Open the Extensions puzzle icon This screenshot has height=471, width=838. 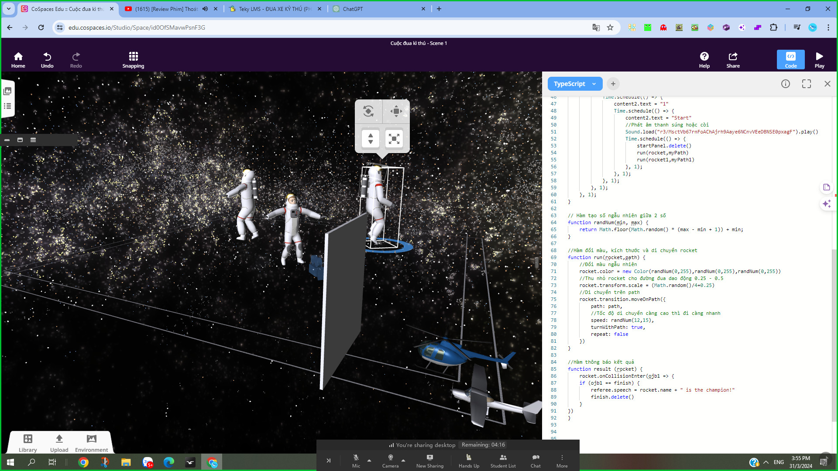tap(773, 27)
